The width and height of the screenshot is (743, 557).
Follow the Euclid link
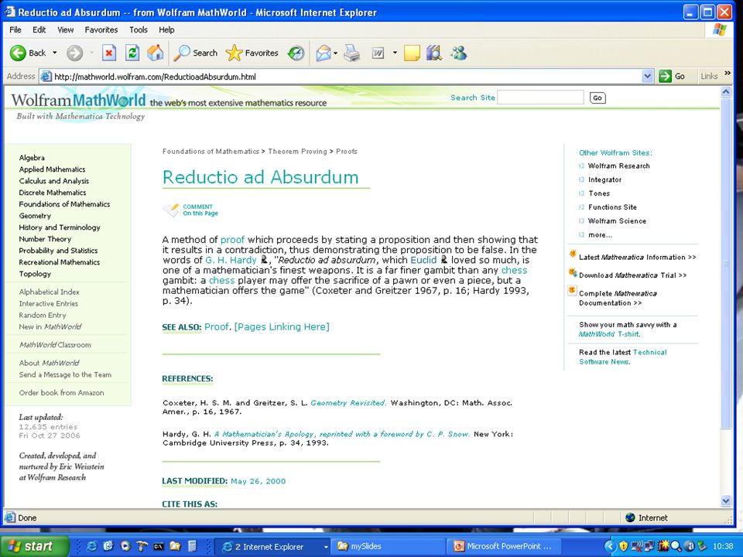[423, 260]
